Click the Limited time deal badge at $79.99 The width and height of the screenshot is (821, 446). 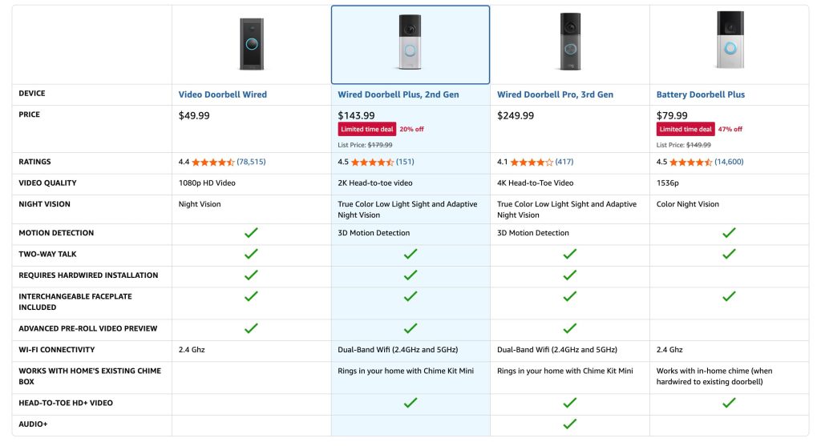686,129
